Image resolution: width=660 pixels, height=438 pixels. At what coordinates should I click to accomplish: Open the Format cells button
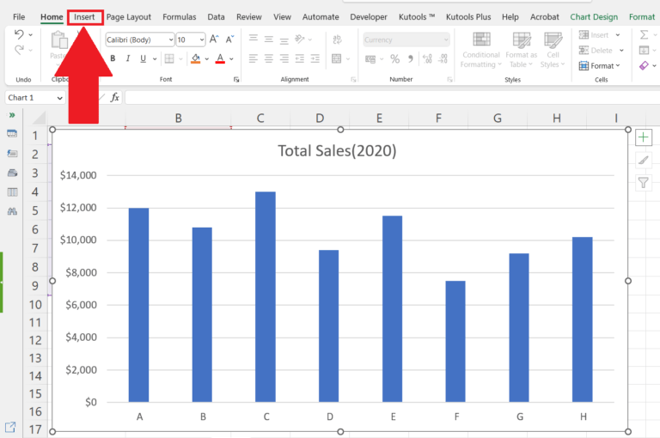[x=600, y=65]
